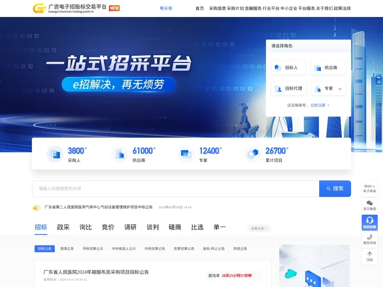Viewport: 383px width, 287px height.
Task: Click the announcement speaker icon
Action: pyautogui.click(x=36, y=207)
